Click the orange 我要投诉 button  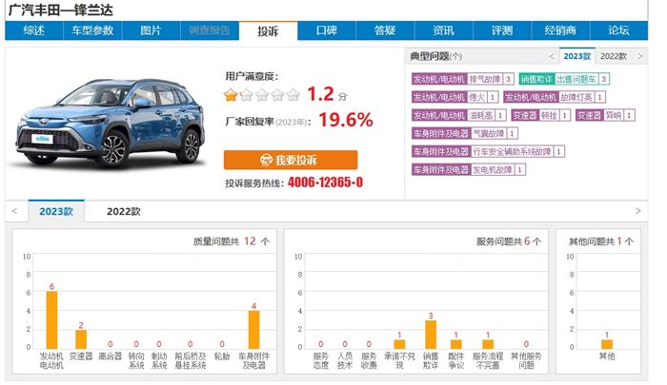click(291, 160)
